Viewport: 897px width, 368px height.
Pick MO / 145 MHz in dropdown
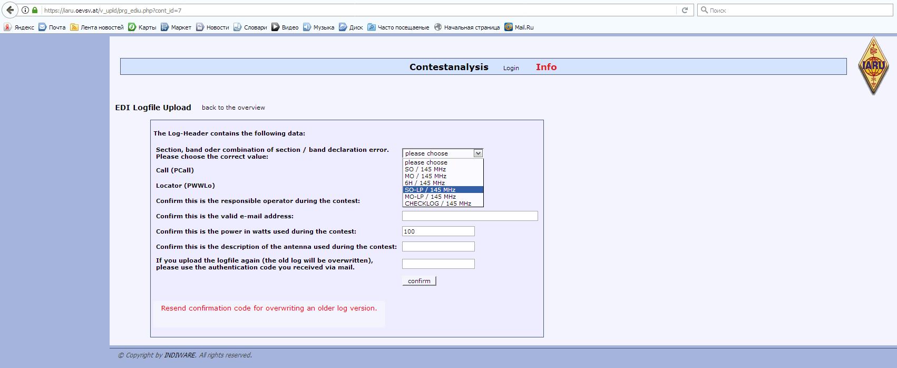click(x=425, y=176)
